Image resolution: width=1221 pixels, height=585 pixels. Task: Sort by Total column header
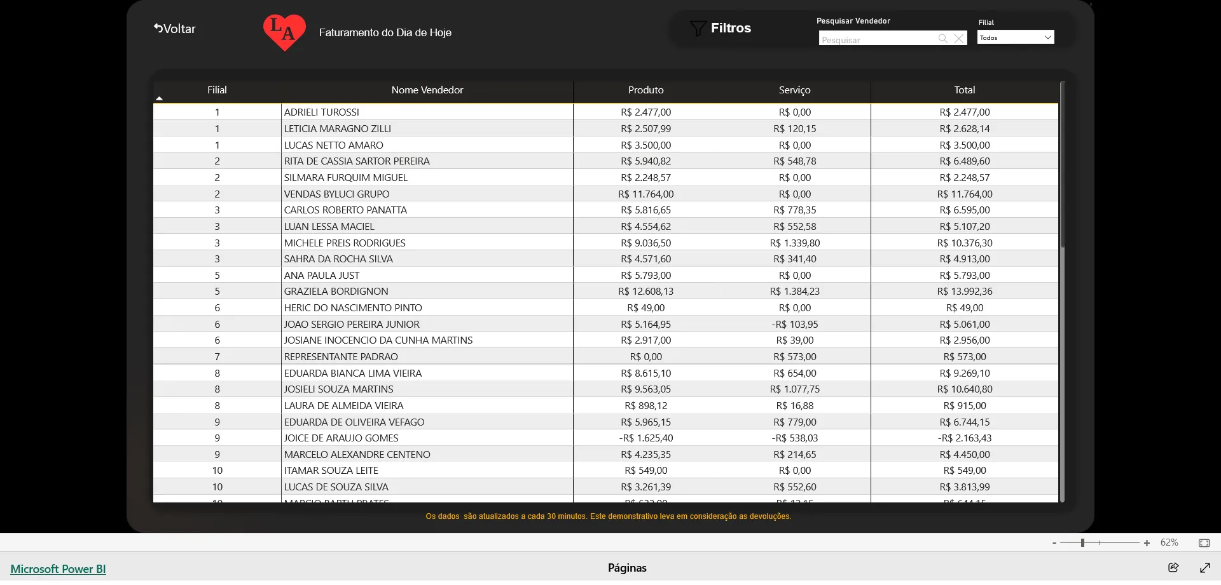tap(965, 90)
